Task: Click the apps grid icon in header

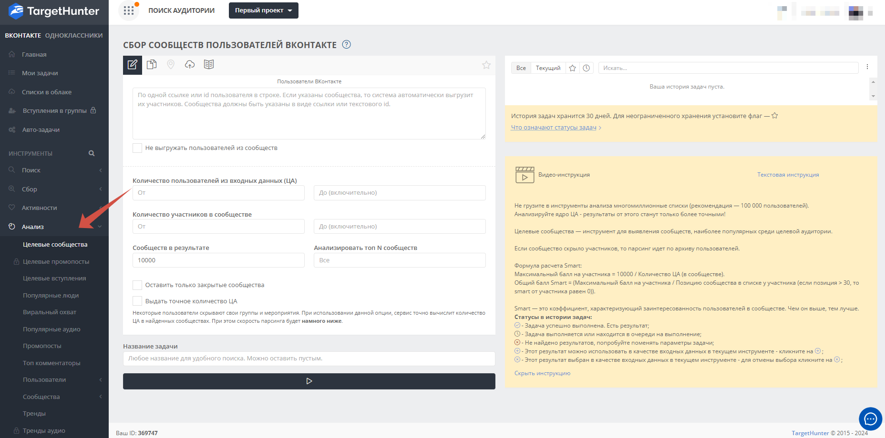Action: [129, 10]
